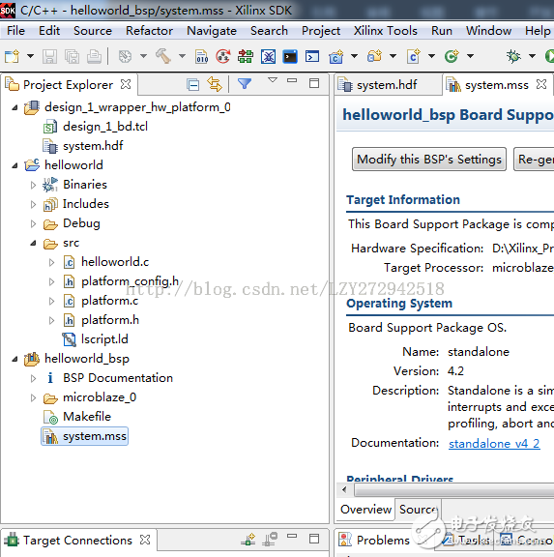The image size is (554, 557).
Task: Switch to the Source tab of system.mss
Action: pos(418,510)
